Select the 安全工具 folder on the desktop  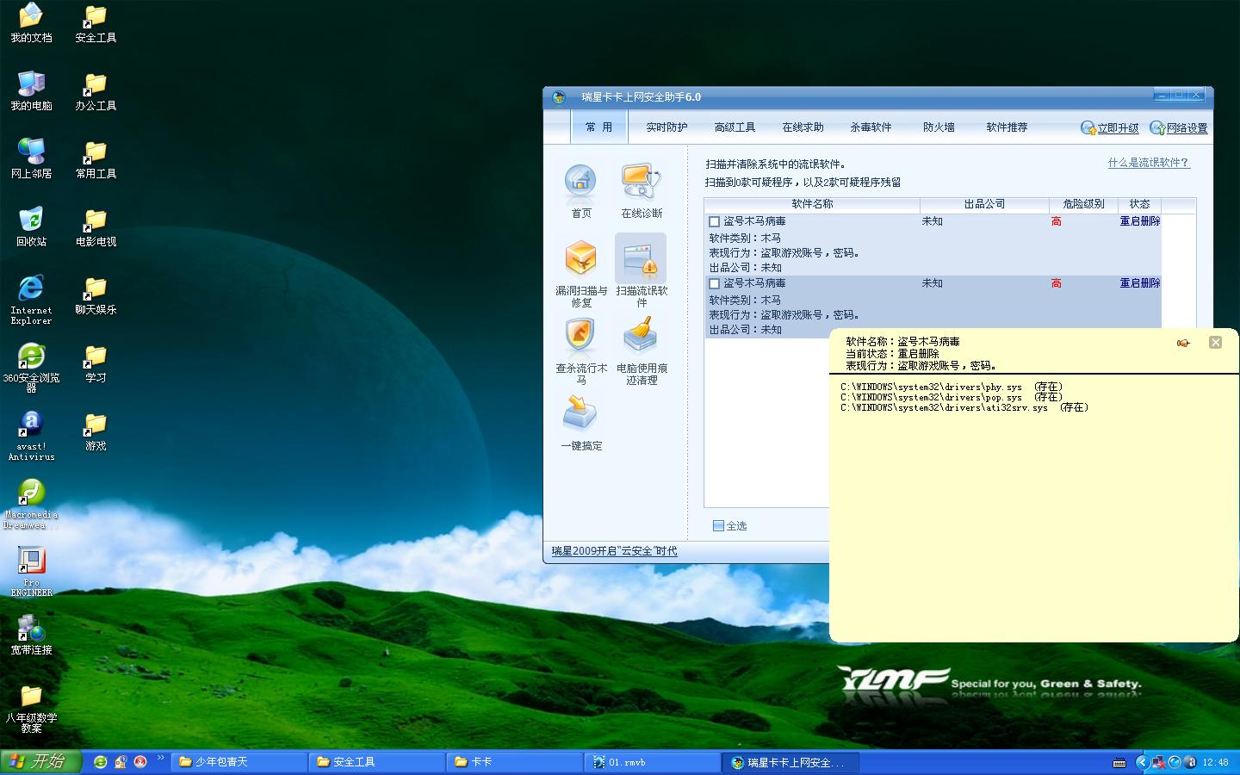click(x=96, y=23)
